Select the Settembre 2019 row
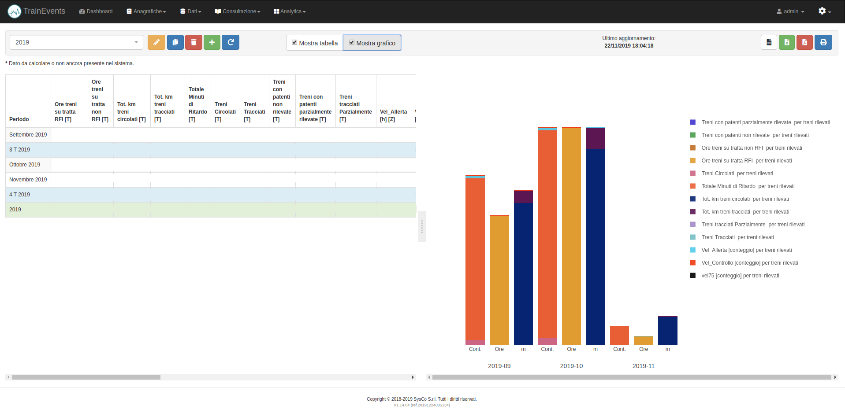845x417 pixels. (x=211, y=135)
